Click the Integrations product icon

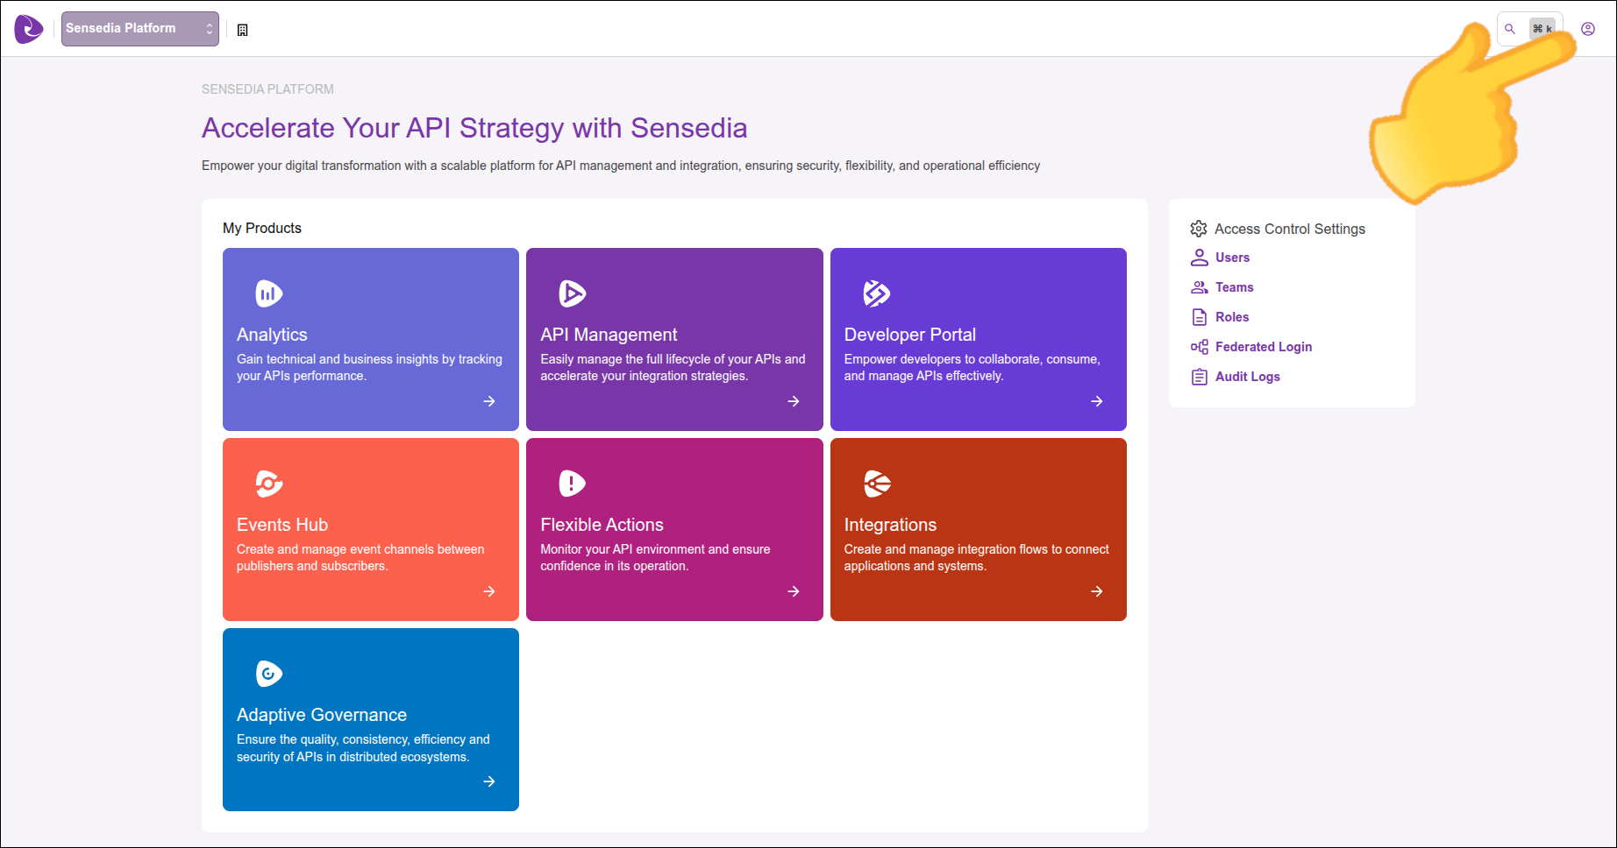pyautogui.click(x=876, y=484)
